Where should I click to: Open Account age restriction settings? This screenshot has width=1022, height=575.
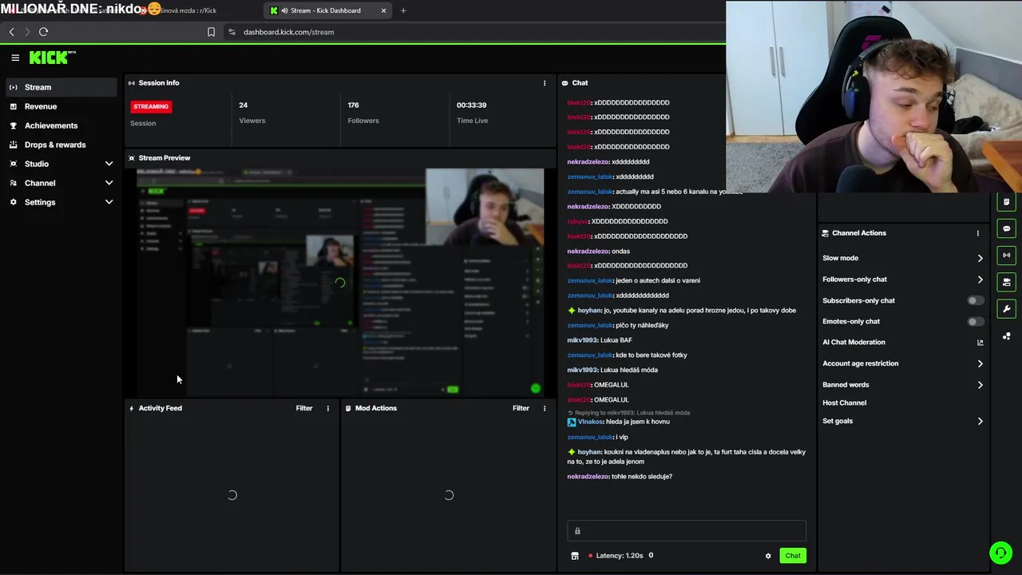coord(902,363)
